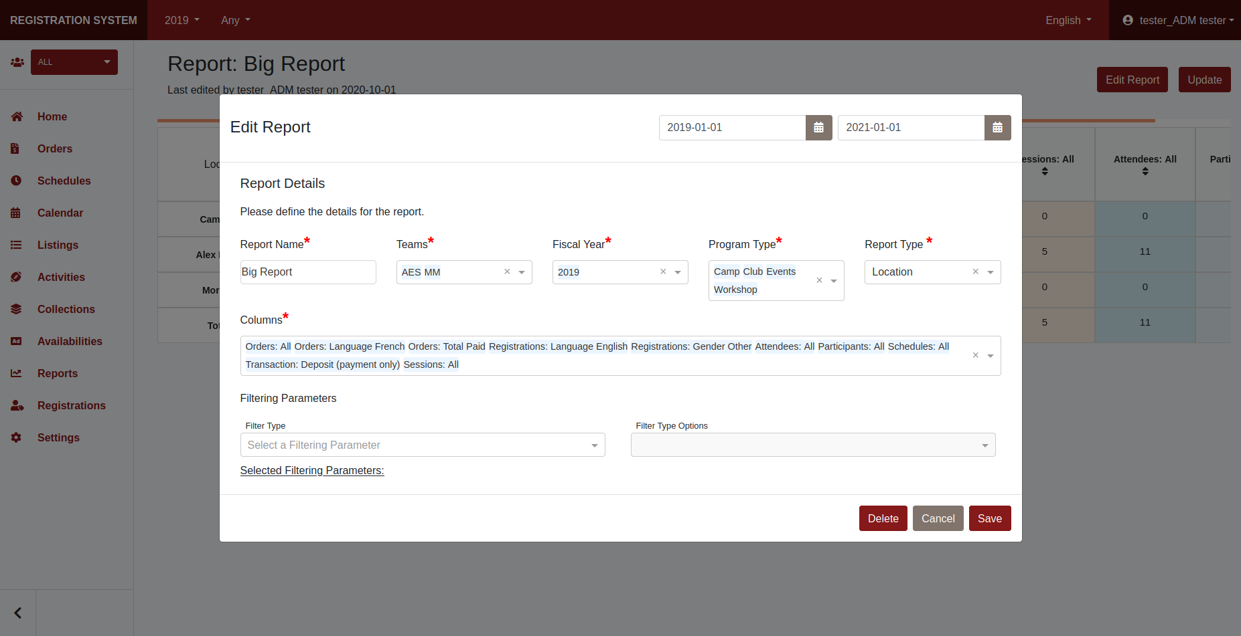1241x636 pixels.
Task: Save the edited report
Action: click(990, 518)
